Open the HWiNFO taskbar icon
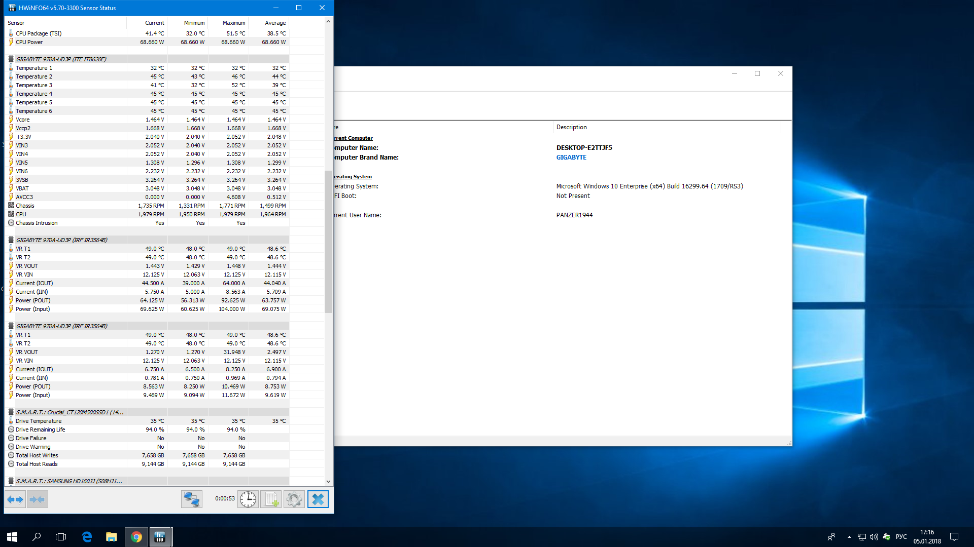Image resolution: width=974 pixels, height=547 pixels. [160, 537]
